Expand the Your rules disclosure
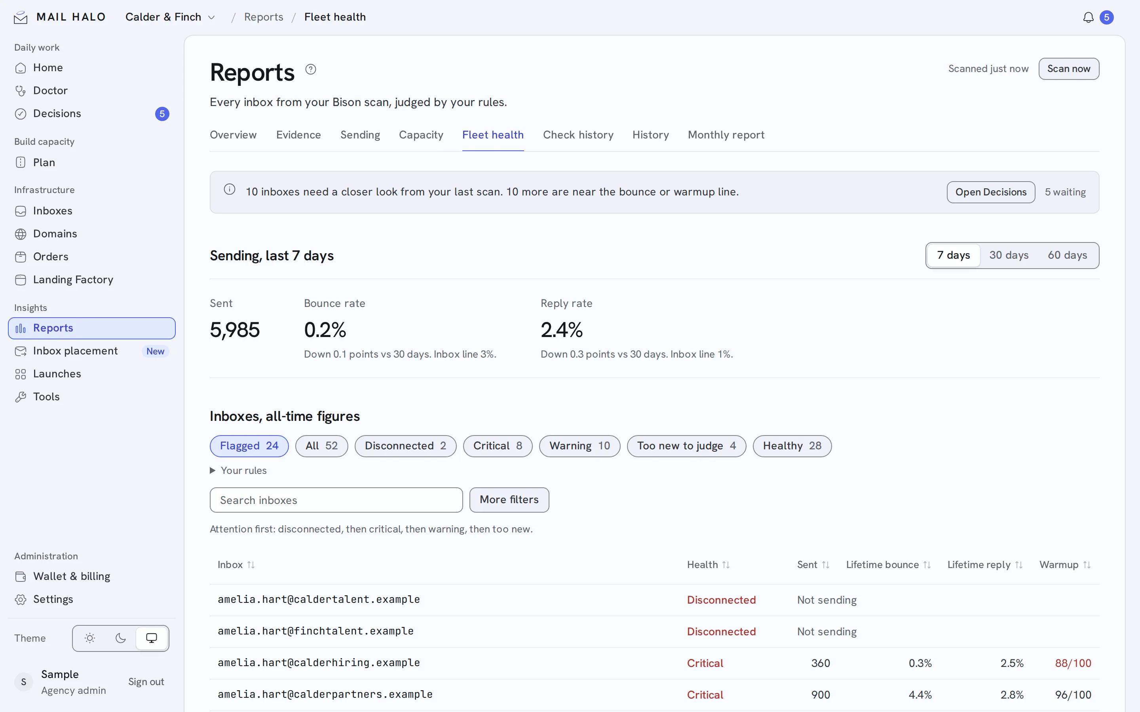This screenshot has height=712, width=1140. 238,470
